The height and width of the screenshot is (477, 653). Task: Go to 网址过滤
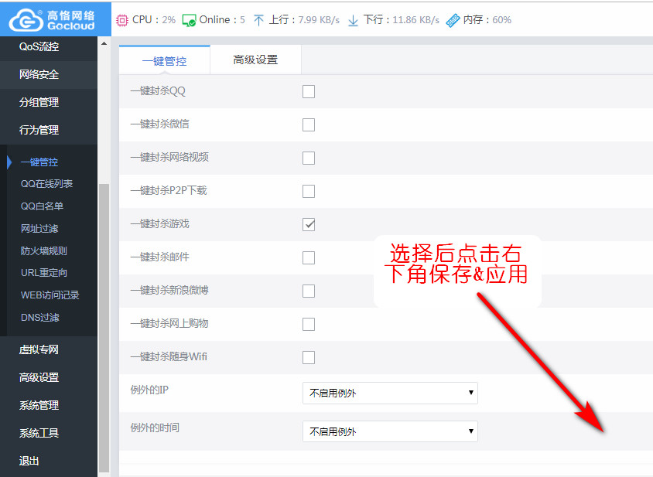pos(39,229)
